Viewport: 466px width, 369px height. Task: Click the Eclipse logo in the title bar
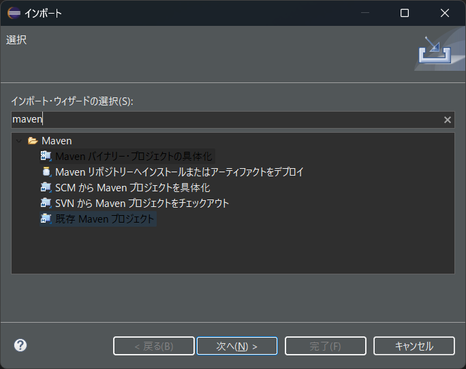click(x=14, y=13)
